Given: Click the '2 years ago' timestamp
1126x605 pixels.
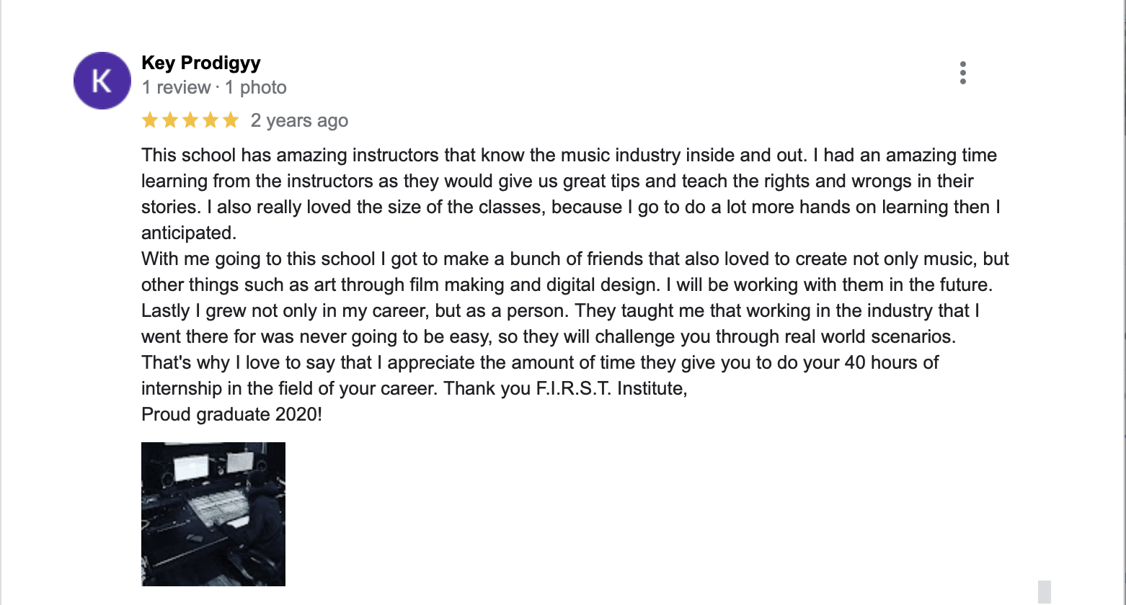Looking at the screenshot, I should click(x=299, y=121).
